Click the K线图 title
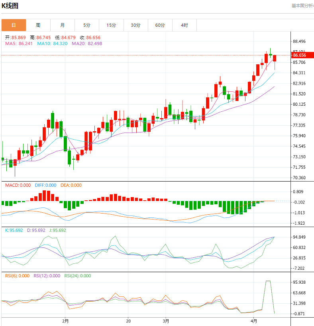Image resolution: width=314 pixels, height=326 pixels. pos(10,6)
